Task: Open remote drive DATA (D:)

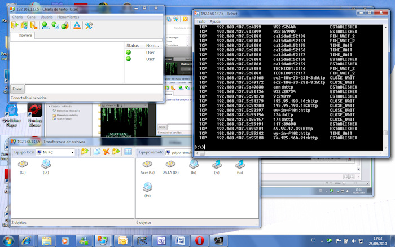Action: click(170, 165)
